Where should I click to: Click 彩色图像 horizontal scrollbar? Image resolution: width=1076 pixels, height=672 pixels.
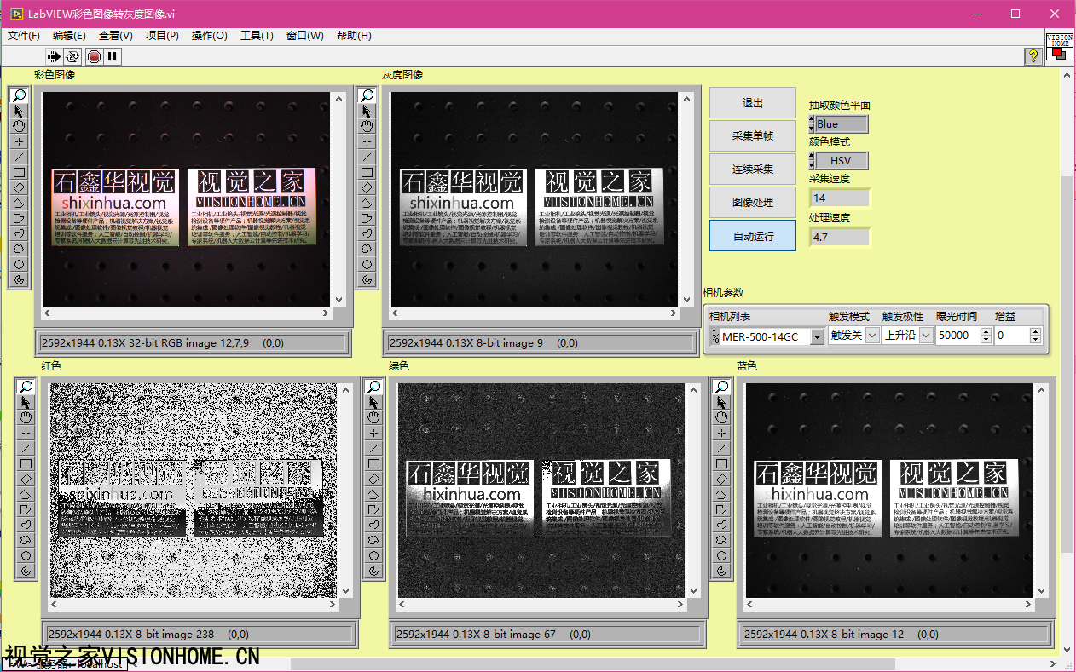click(x=186, y=314)
